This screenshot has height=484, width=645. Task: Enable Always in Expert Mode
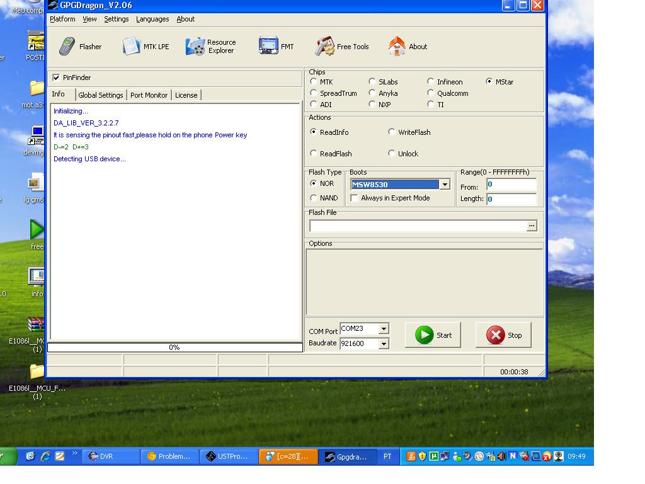tap(354, 198)
